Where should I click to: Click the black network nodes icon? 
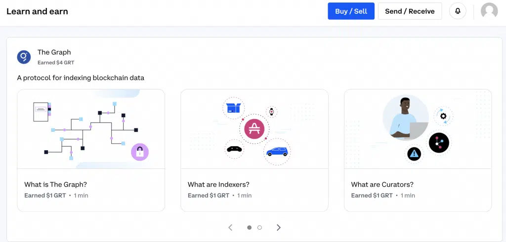[438, 143]
